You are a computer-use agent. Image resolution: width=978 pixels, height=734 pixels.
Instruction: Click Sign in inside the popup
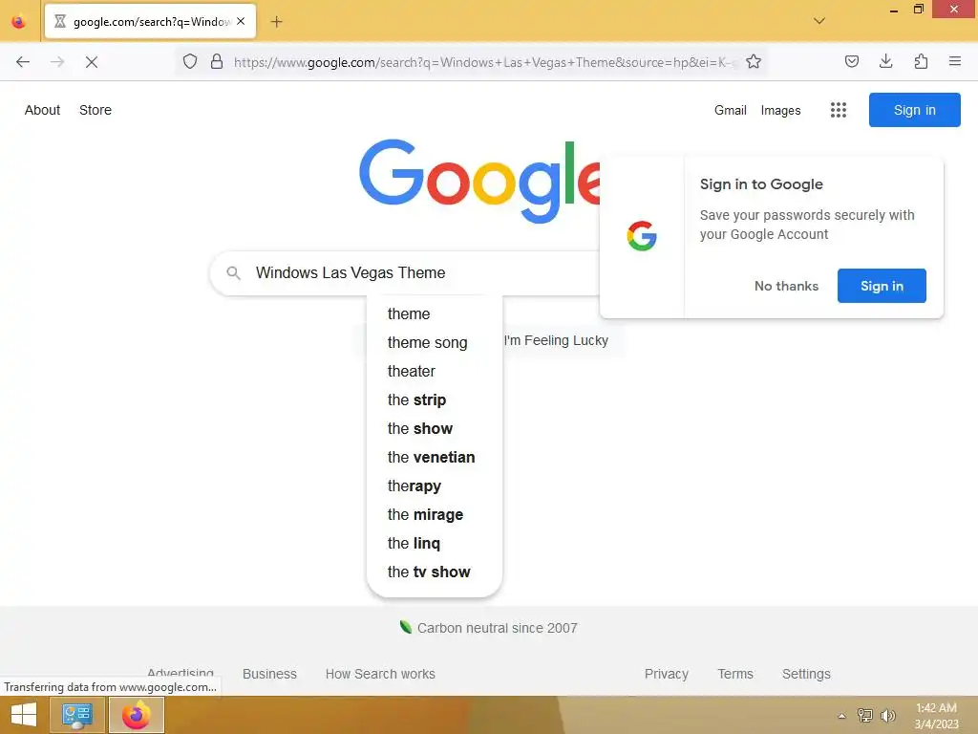tap(882, 286)
